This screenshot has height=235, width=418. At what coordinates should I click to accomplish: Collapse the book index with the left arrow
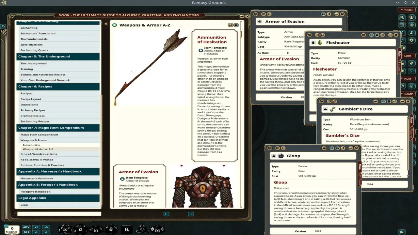coord(105,24)
